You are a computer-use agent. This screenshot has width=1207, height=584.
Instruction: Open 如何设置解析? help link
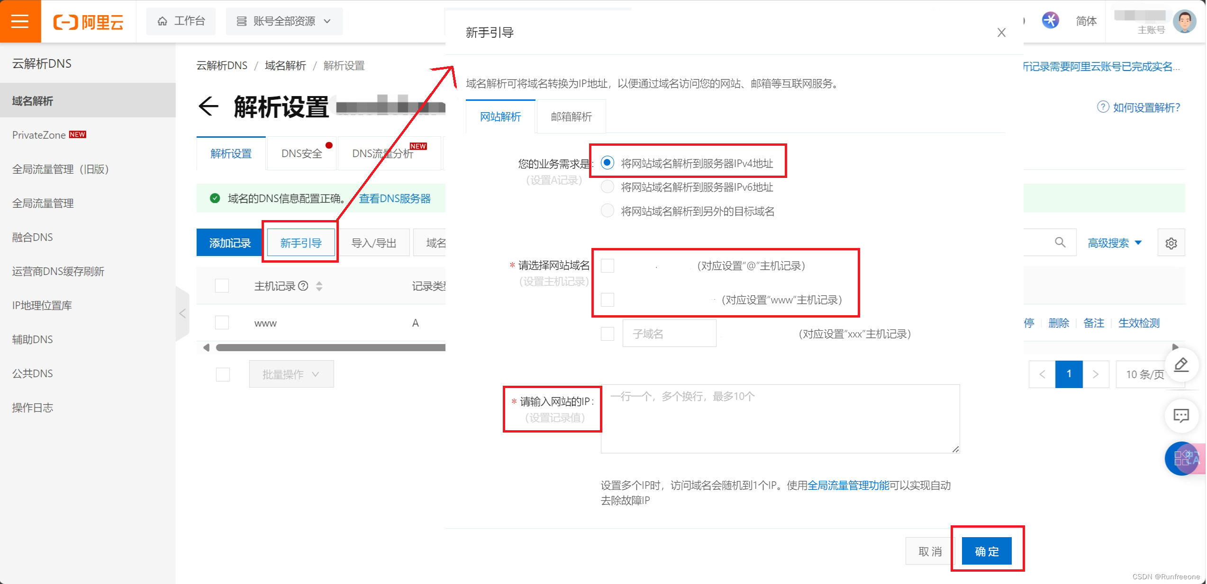pos(1139,107)
